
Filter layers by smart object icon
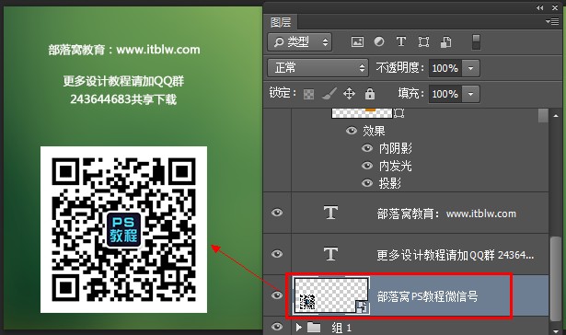pos(446,42)
